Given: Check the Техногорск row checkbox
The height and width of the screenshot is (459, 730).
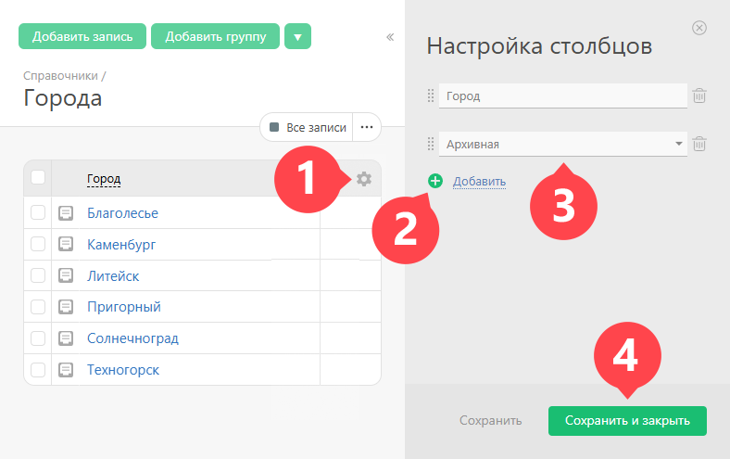Looking at the screenshot, I should [x=38, y=370].
